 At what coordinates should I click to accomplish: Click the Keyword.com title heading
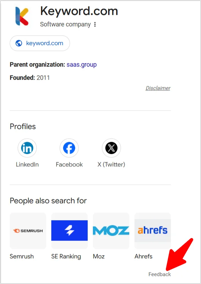point(79,11)
